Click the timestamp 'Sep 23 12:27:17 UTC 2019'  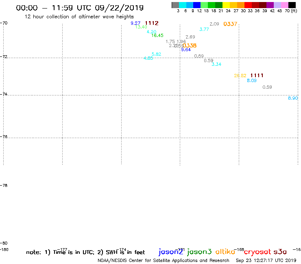pos(266,261)
